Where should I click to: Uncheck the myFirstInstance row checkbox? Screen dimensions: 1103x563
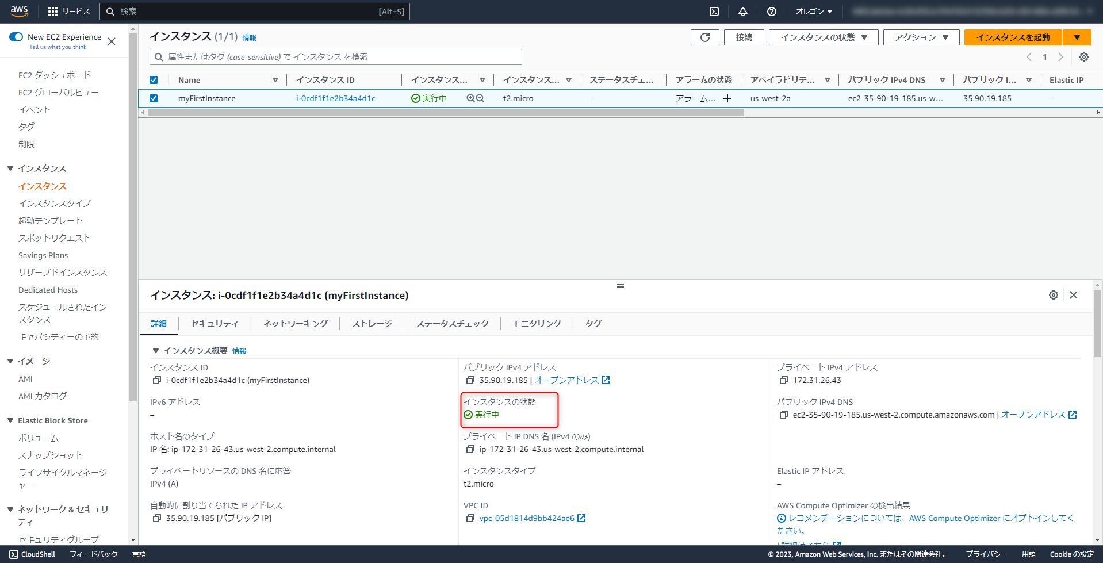pos(154,98)
